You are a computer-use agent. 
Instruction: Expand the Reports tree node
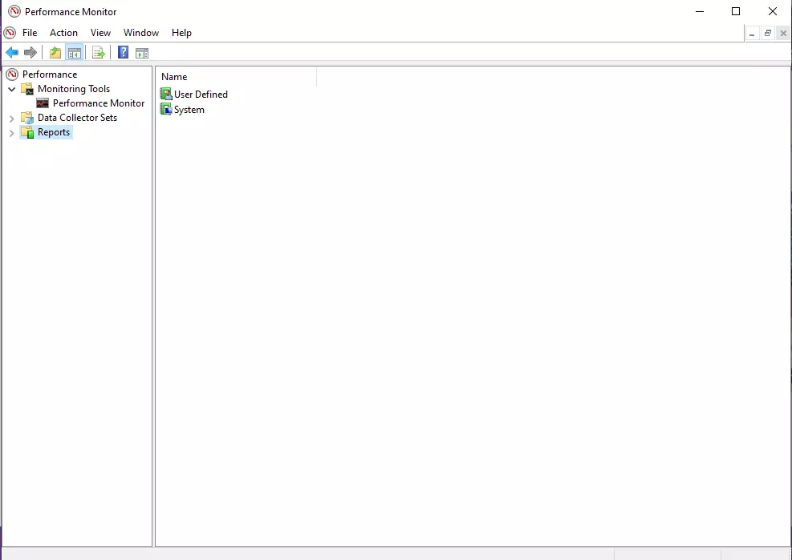click(11, 133)
